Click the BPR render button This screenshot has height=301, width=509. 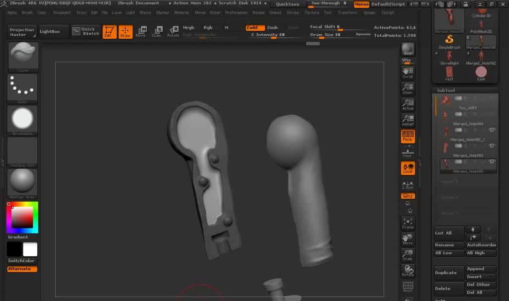pos(408,49)
